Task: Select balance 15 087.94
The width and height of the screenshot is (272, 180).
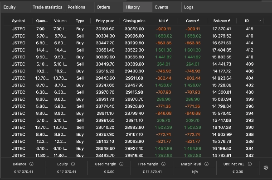Action: [222, 99]
